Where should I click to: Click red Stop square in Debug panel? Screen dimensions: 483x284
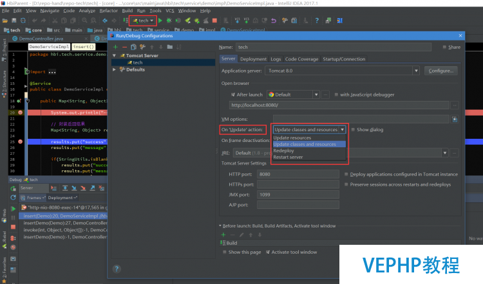pyautogui.click(x=14, y=227)
